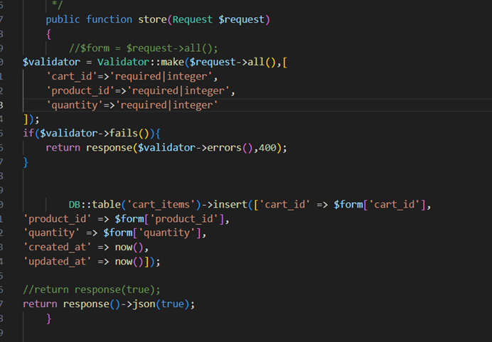Click 'return response()->json(true);' line
The width and height of the screenshot is (492, 342).
109,304
